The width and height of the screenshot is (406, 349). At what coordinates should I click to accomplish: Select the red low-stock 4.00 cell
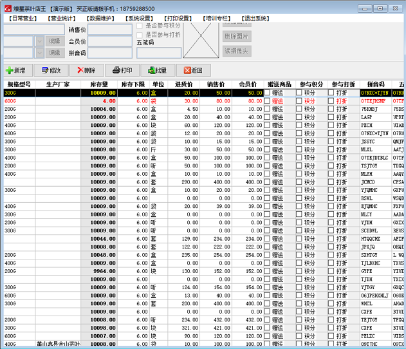pos(99,101)
